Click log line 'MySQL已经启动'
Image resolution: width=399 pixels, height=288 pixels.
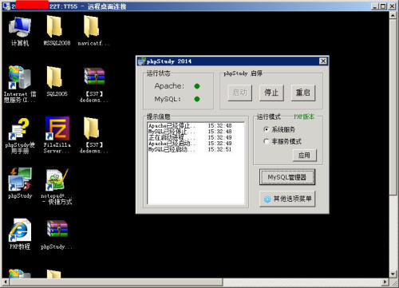click(190, 149)
